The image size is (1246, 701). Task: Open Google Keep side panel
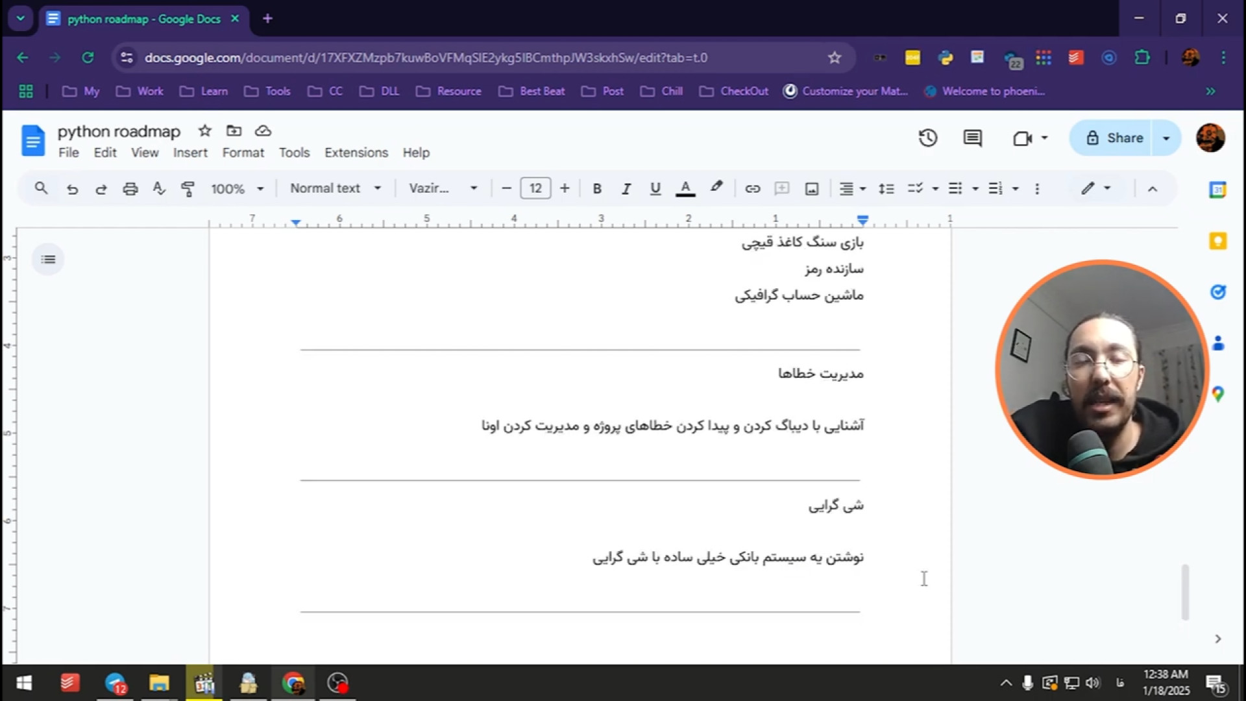click(x=1217, y=241)
